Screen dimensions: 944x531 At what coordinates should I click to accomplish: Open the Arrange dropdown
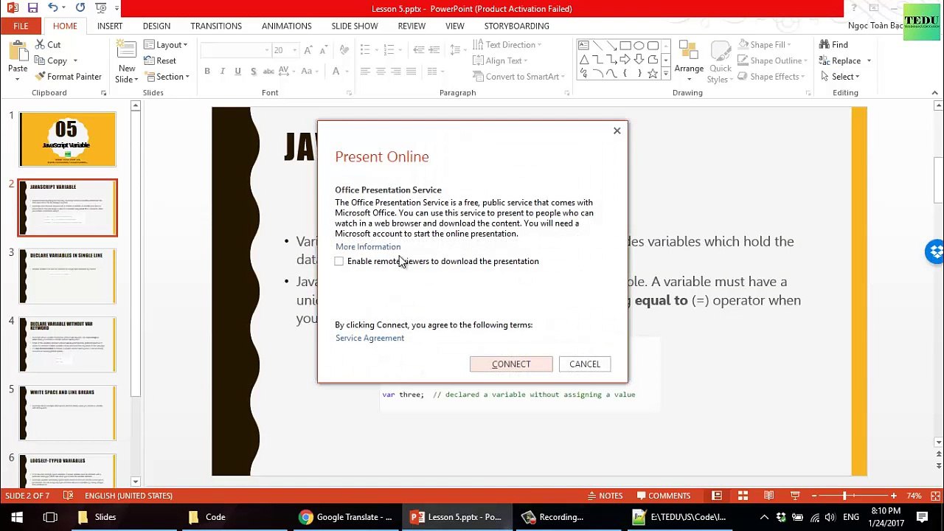pyautogui.click(x=689, y=62)
